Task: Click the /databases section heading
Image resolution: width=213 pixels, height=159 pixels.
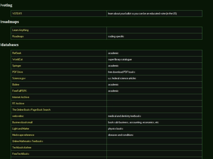Action: (x=9, y=45)
